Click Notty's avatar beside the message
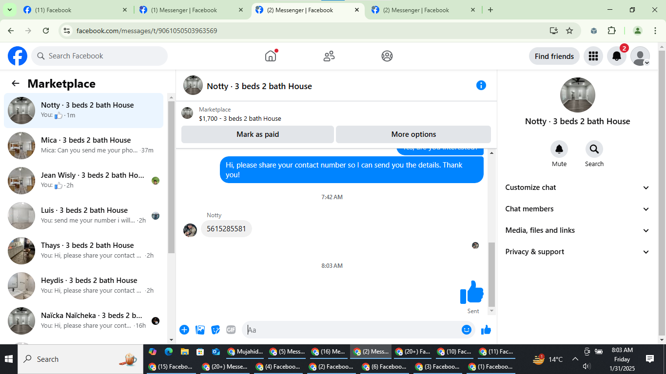Screen dimensions: 666x374 pos(190,230)
